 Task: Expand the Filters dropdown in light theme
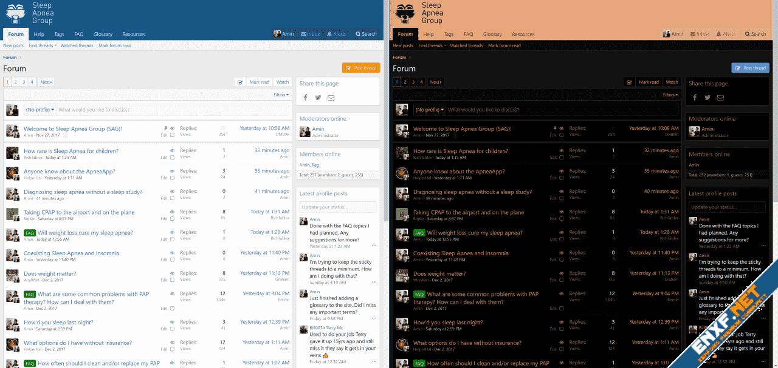[x=281, y=95]
